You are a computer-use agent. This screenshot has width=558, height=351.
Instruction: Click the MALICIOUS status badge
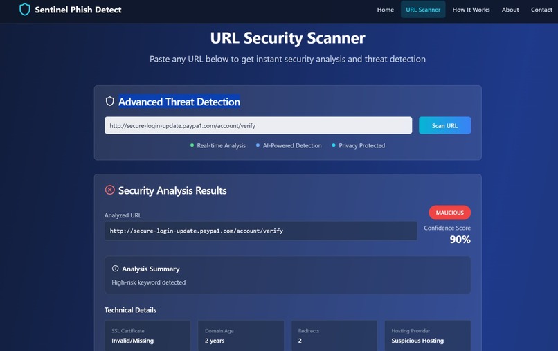pos(450,213)
